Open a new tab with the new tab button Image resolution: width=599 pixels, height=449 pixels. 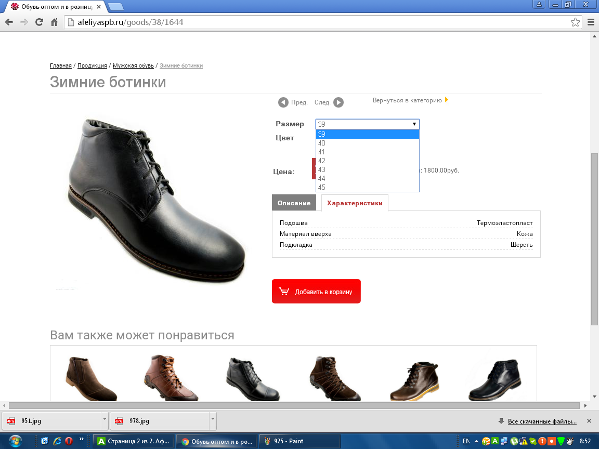click(115, 6)
